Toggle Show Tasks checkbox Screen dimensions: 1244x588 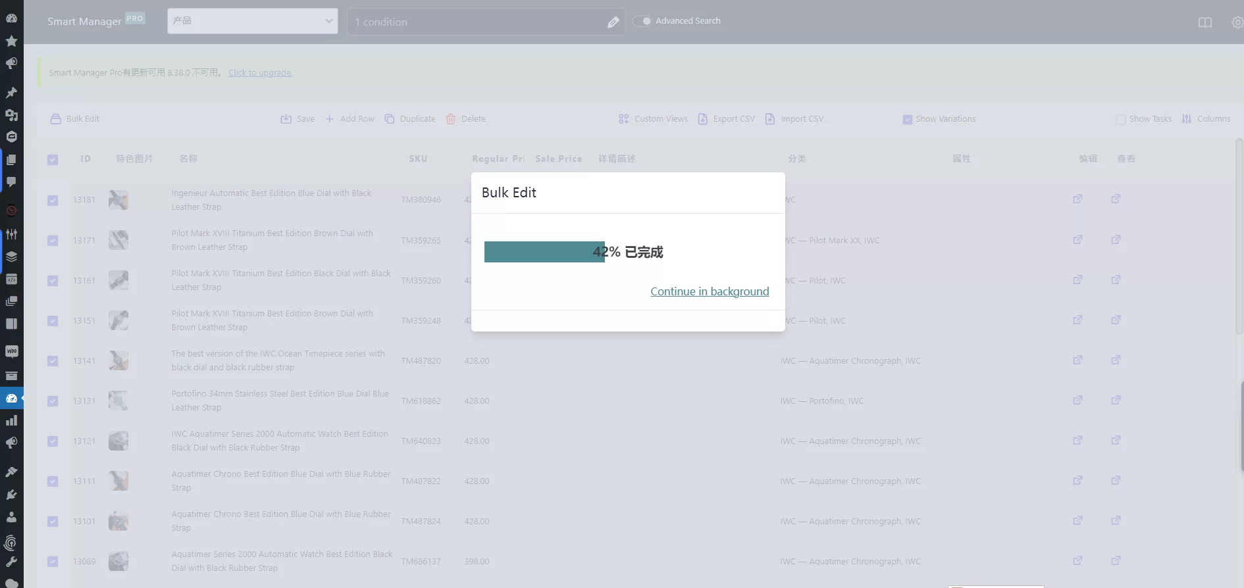[x=1120, y=120]
